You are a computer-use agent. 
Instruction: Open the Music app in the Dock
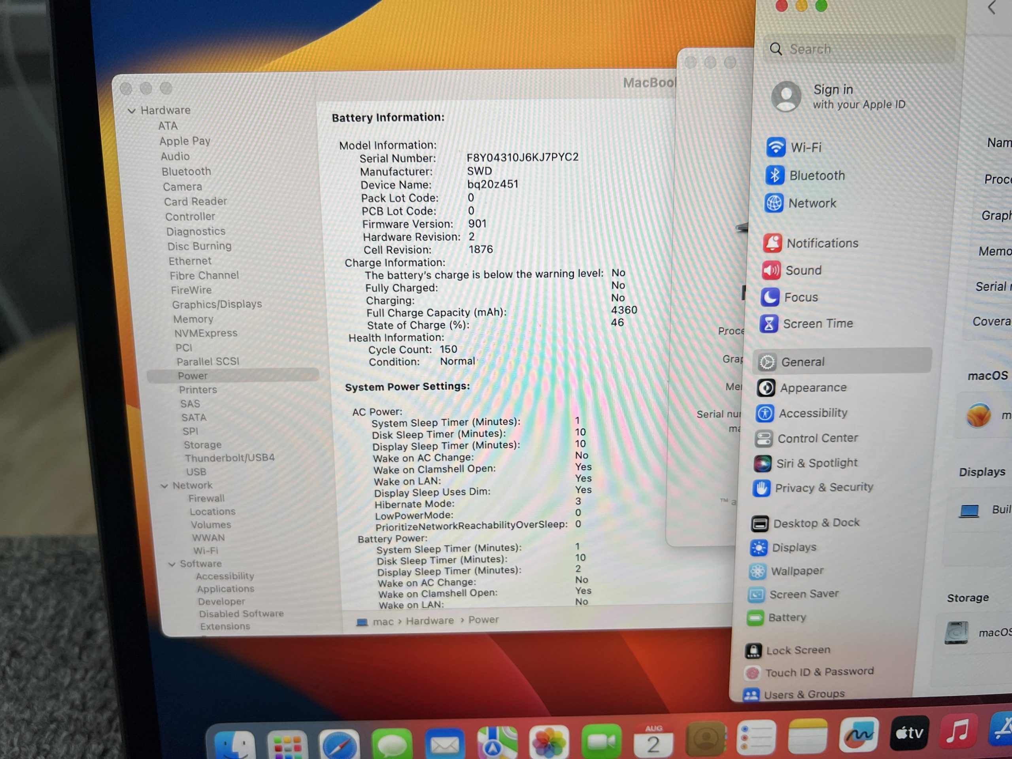pos(958,731)
